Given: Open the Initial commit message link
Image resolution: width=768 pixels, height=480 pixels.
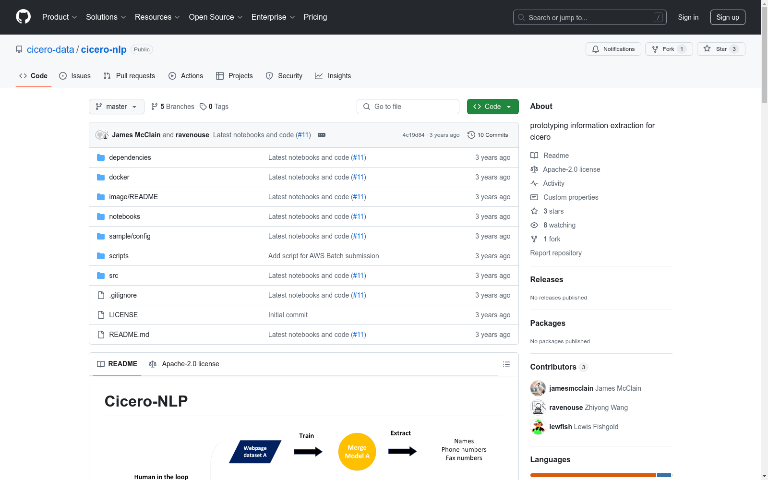Looking at the screenshot, I should (288, 315).
